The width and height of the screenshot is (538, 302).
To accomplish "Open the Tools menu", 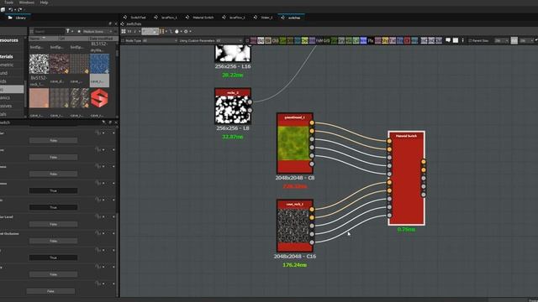I will 9,3.
